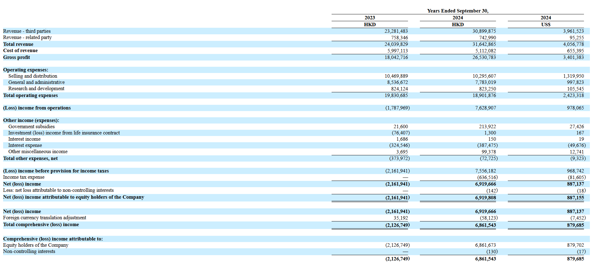Click the "Government subsidies" row label
Screen dimensions: 593x262
[32, 127]
